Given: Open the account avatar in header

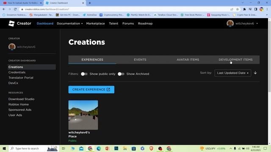Looking at the screenshot, I should pos(230,24).
